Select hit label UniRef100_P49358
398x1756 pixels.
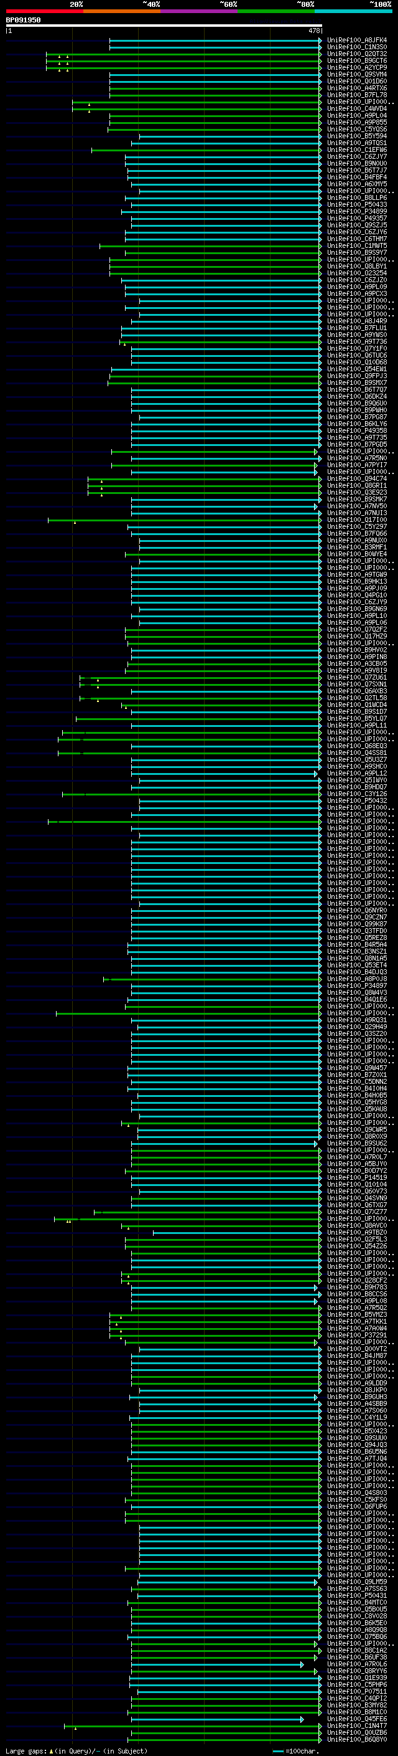pyautogui.click(x=357, y=431)
